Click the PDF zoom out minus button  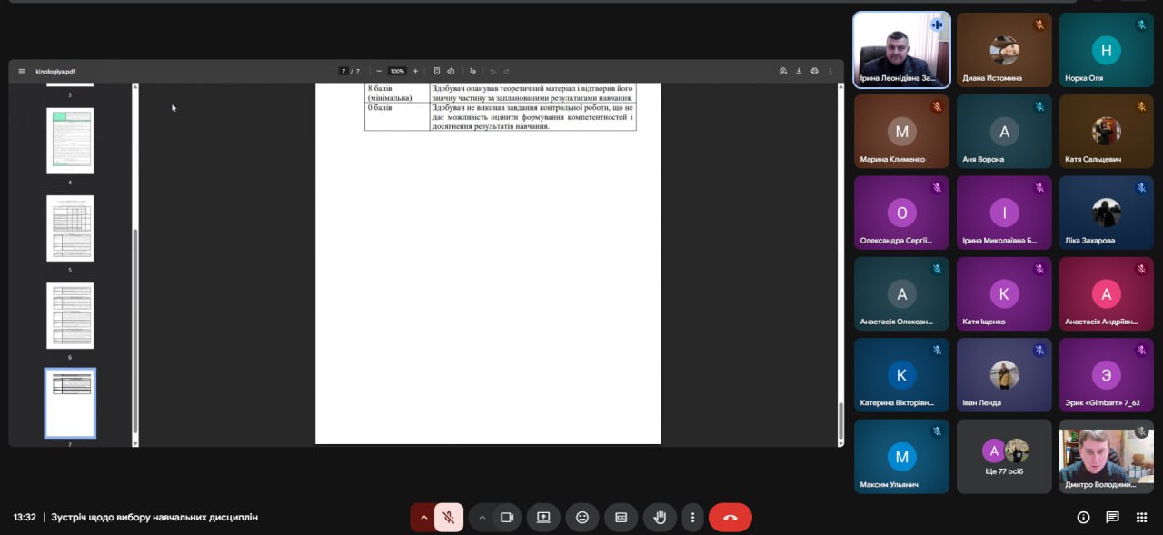[x=379, y=71]
